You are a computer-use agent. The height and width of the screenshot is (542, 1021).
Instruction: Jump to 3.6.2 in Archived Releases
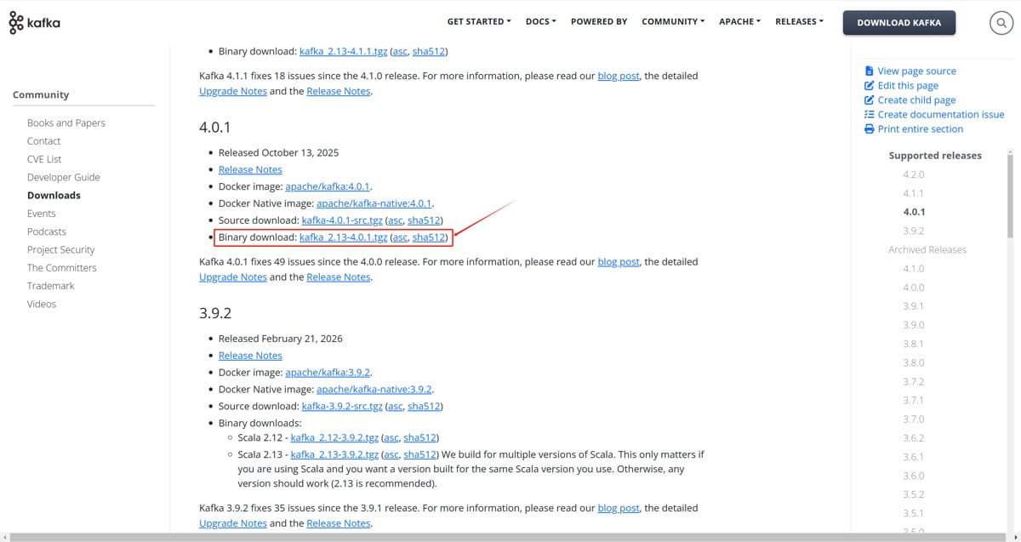(914, 438)
